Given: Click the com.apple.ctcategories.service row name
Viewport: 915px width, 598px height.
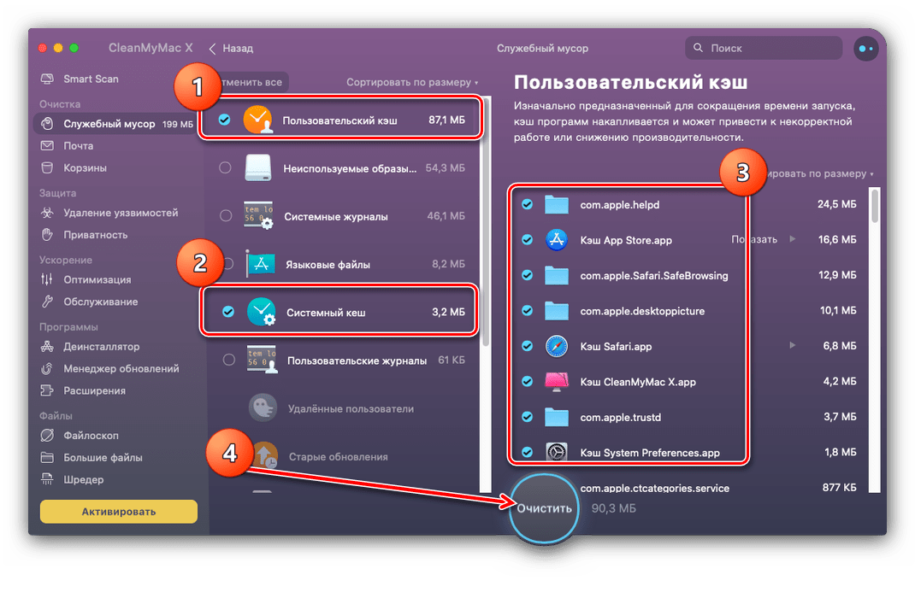Looking at the screenshot, I should point(655,488).
